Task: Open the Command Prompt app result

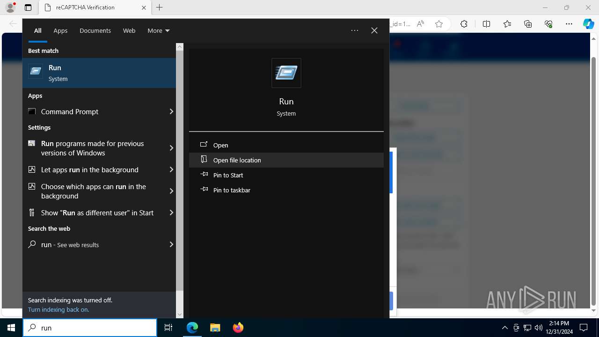Action: click(x=94, y=111)
